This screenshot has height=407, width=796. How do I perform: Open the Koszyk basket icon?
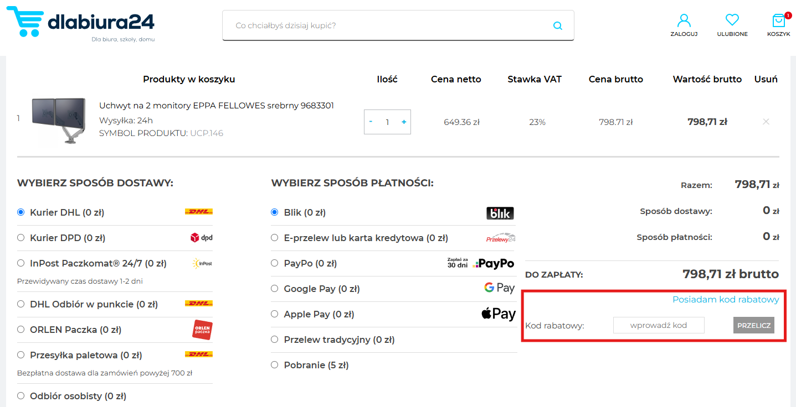(x=778, y=25)
